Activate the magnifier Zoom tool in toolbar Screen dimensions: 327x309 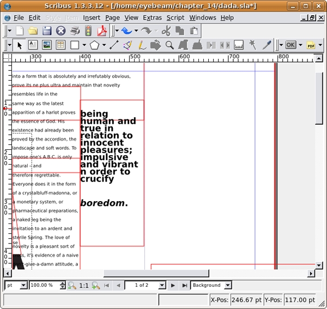pyautogui.click(x=169, y=45)
